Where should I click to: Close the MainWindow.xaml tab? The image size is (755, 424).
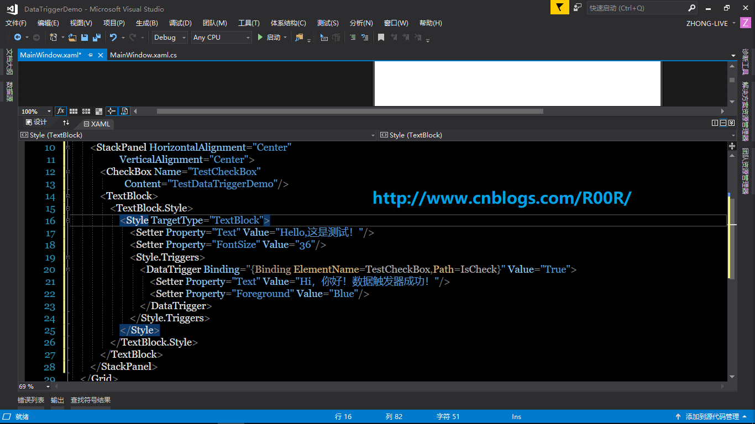pyautogui.click(x=101, y=55)
